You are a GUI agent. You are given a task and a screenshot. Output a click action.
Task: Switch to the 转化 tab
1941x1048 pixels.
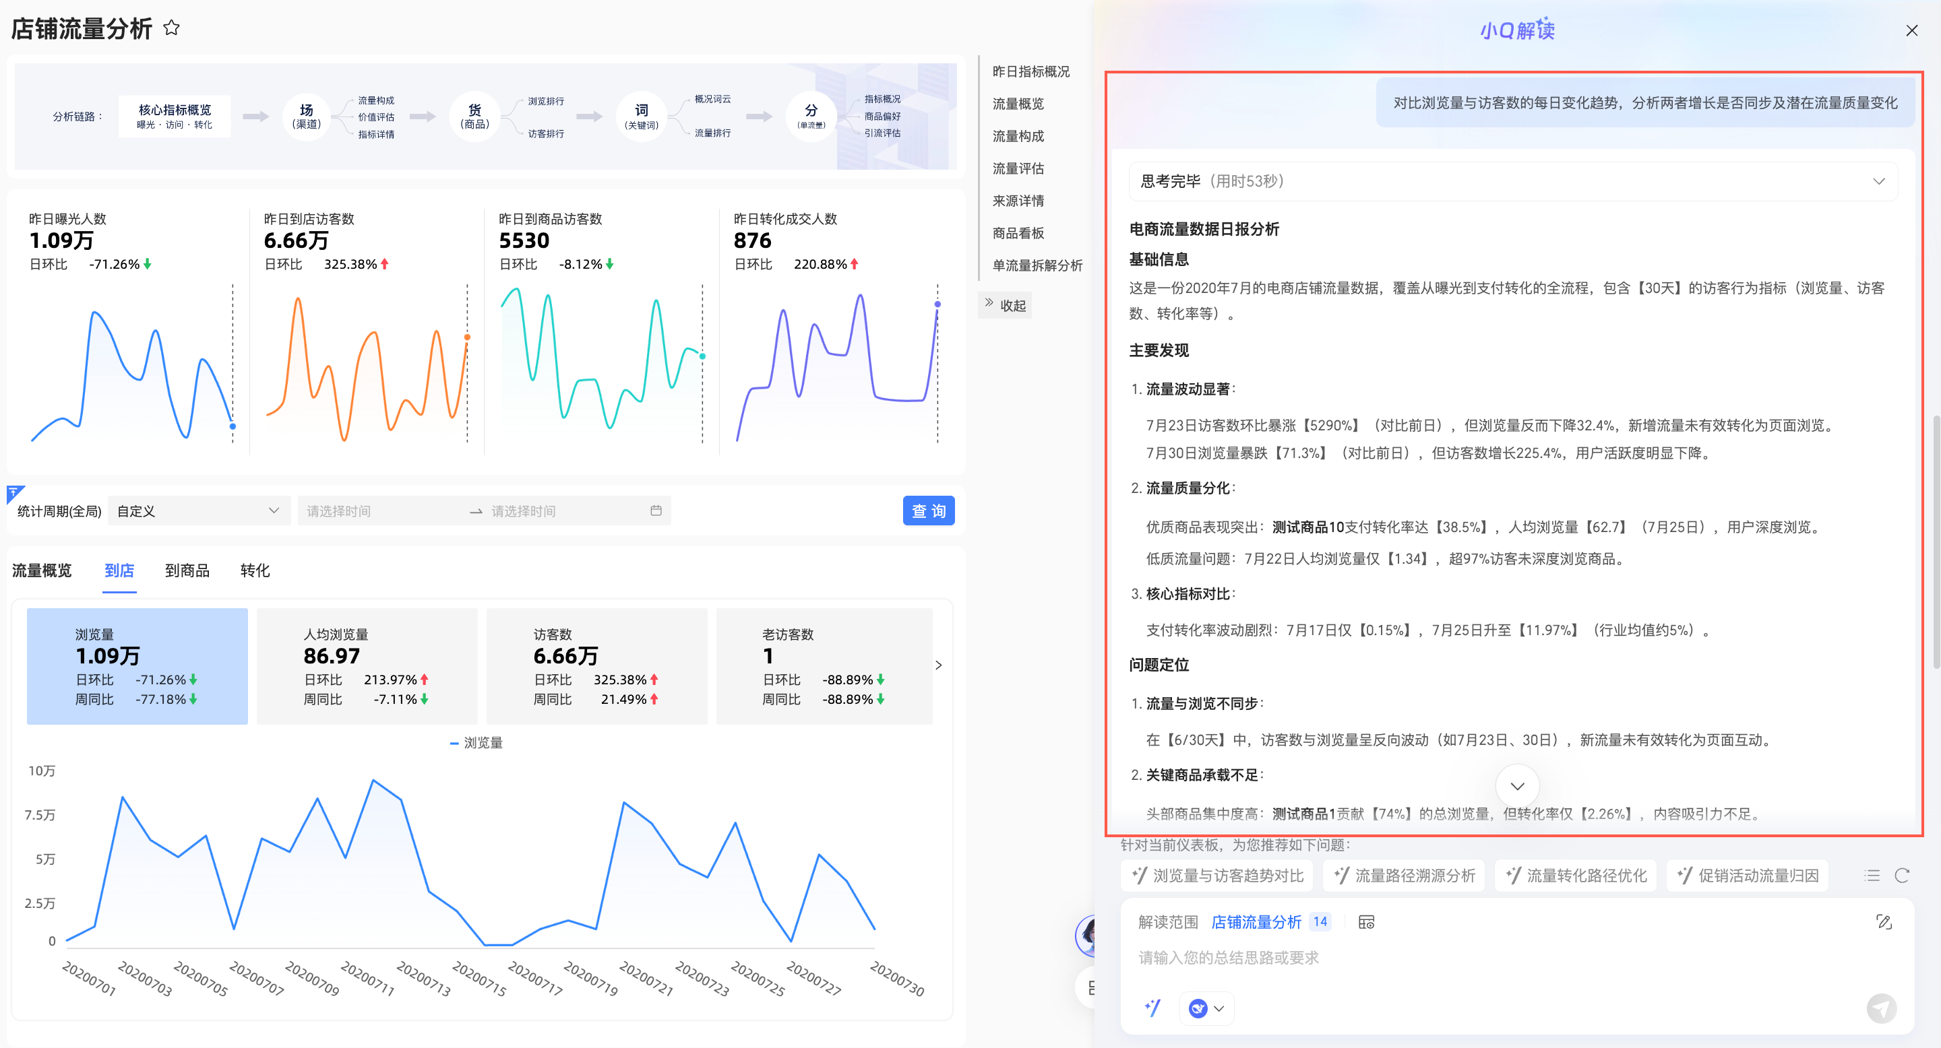tap(255, 570)
